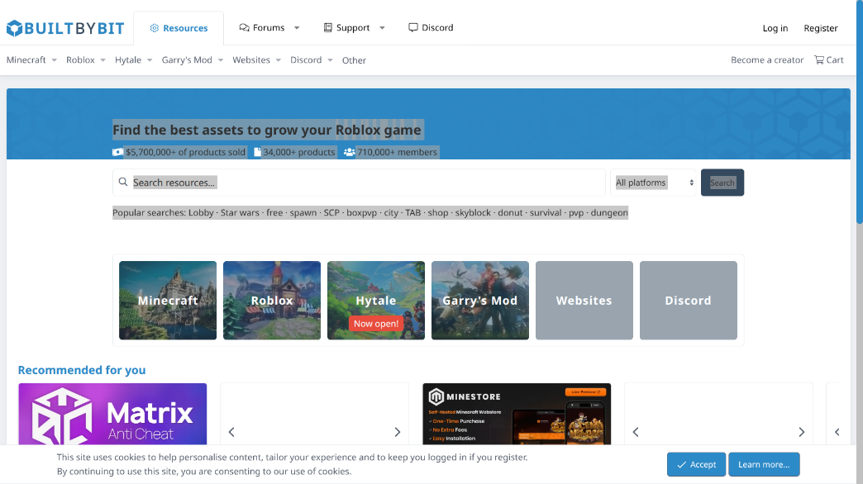The height and width of the screenshot is (484, 863).
Task: Click the Resources gear icon
Action: coord(153,26)
